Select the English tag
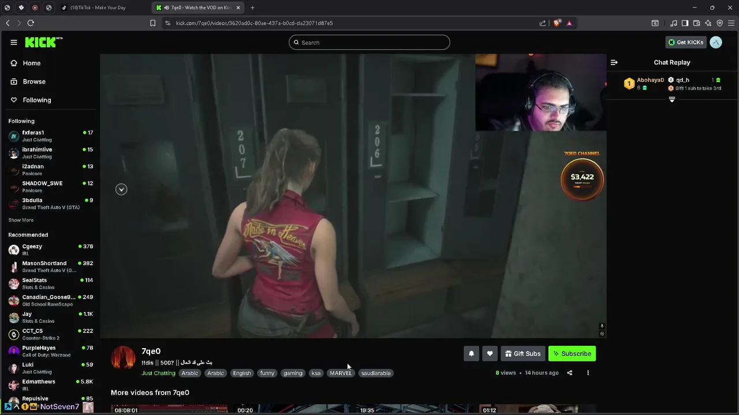This screenshot has width=739, height=415. (x=242, y=373)
